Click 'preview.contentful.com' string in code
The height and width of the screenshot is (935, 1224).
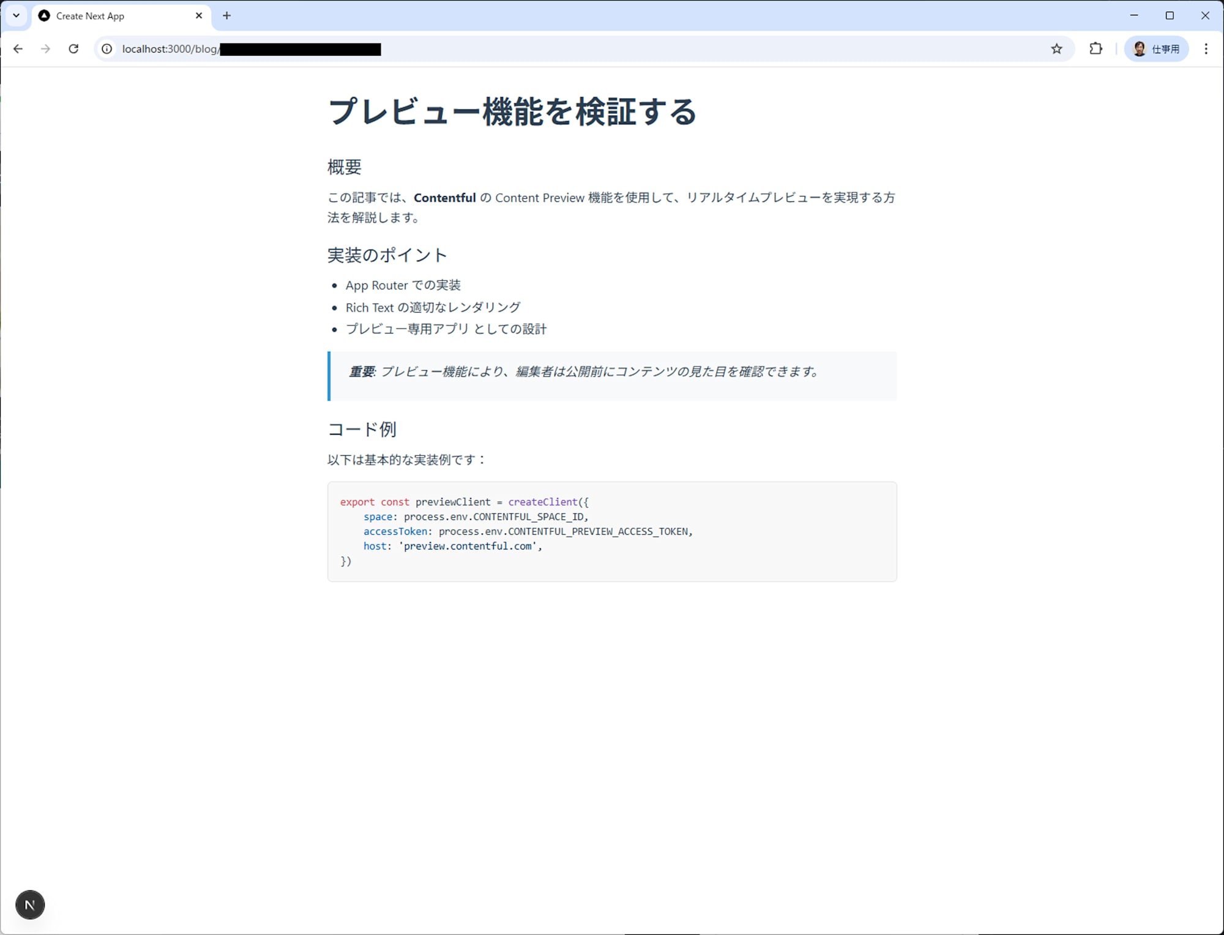tap(468, 546)
